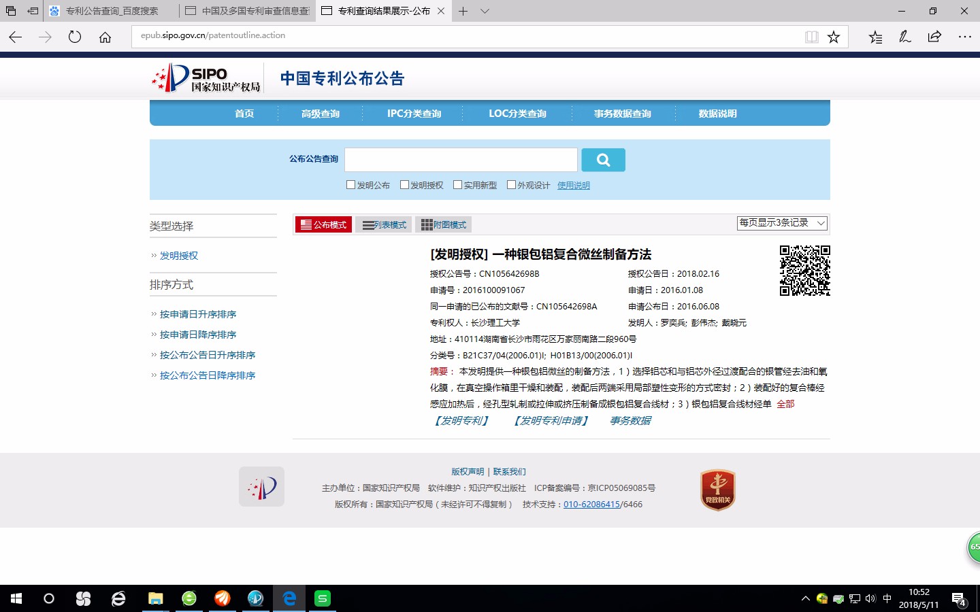Screen dimensions: 980x612
Task: Check the 实用新型 checkbox
Action: (x=458, y=185)
